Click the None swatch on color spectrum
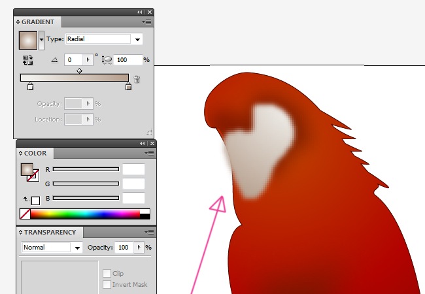 click(25, 214)
